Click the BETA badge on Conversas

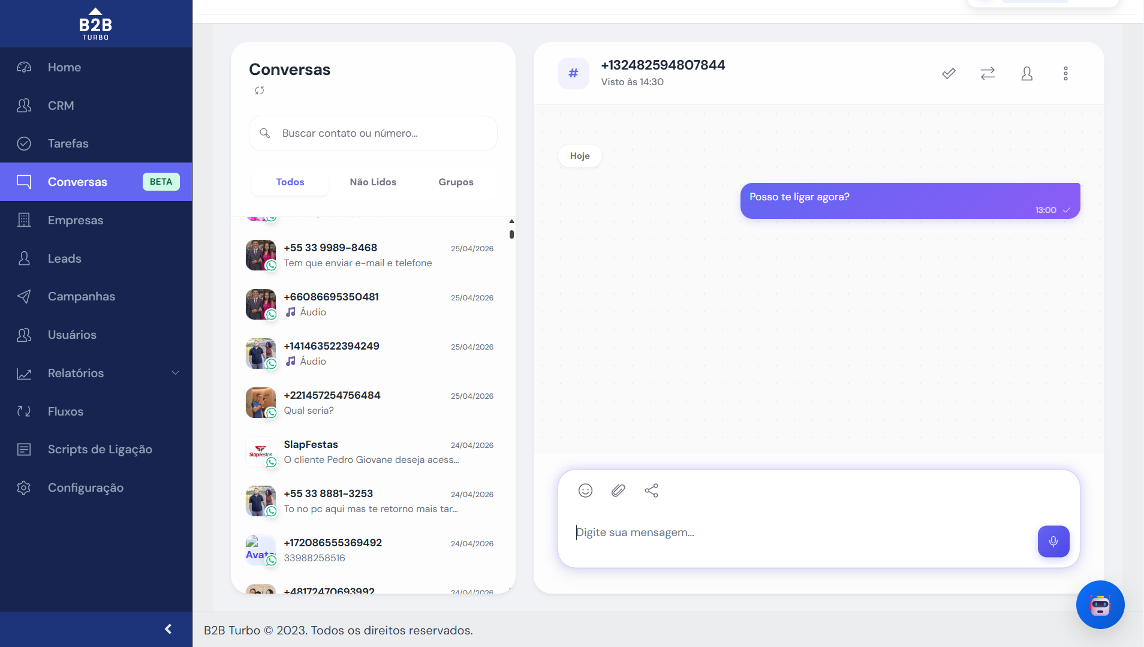[161, 182]
